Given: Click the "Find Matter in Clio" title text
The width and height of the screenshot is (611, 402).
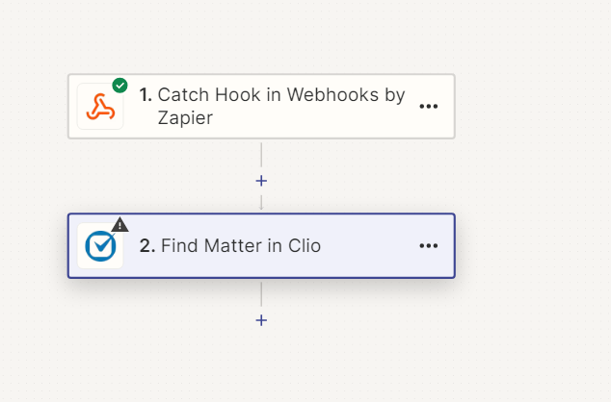Looking at the screenshot, I should [241, 245].
